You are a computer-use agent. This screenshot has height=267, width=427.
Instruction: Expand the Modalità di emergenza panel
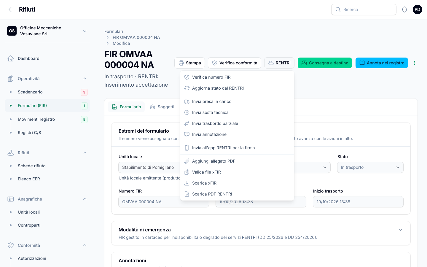[x=400, y=230]
